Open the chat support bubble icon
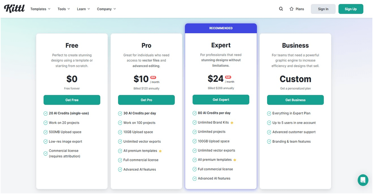 coord(363,180)
